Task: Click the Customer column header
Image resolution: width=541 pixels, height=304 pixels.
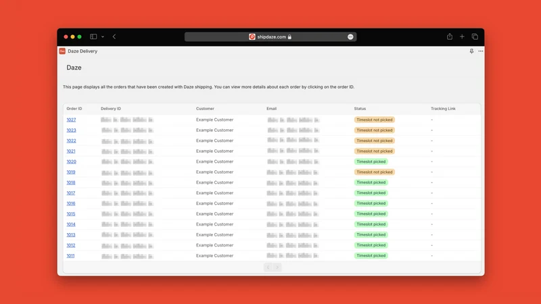Action: pos(205,109)
